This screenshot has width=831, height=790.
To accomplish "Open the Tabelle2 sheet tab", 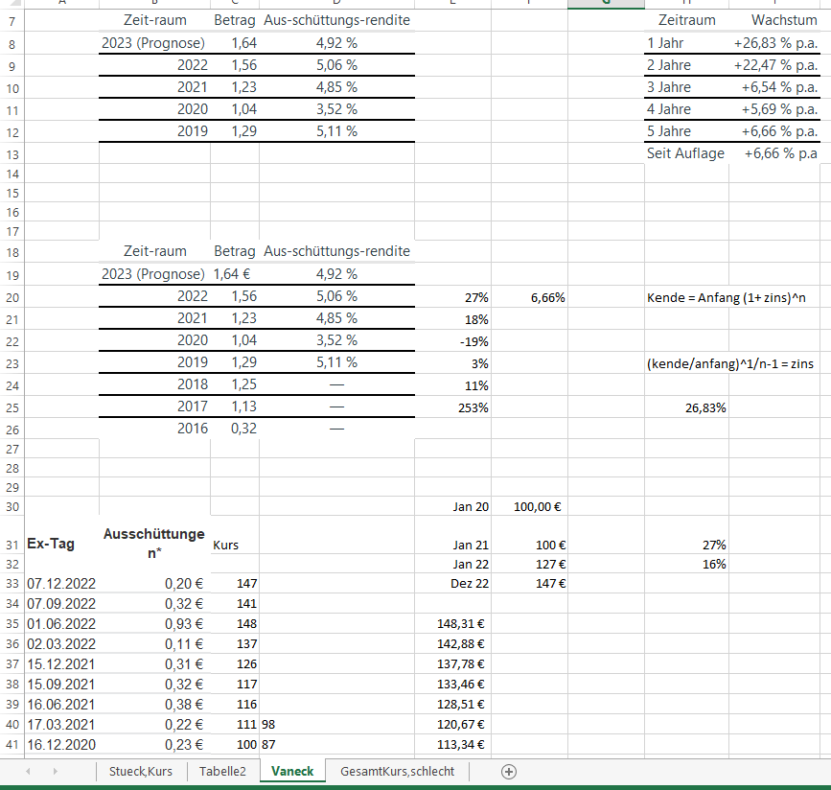I will click(x=222, y=772).
